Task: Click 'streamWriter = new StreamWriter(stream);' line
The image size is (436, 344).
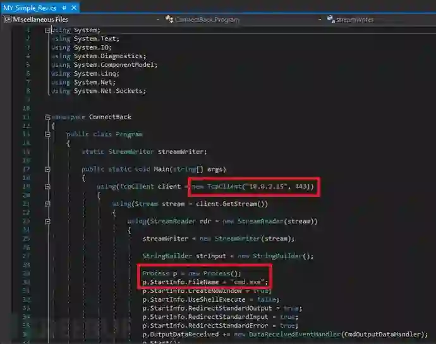Action: click(219, 239)
